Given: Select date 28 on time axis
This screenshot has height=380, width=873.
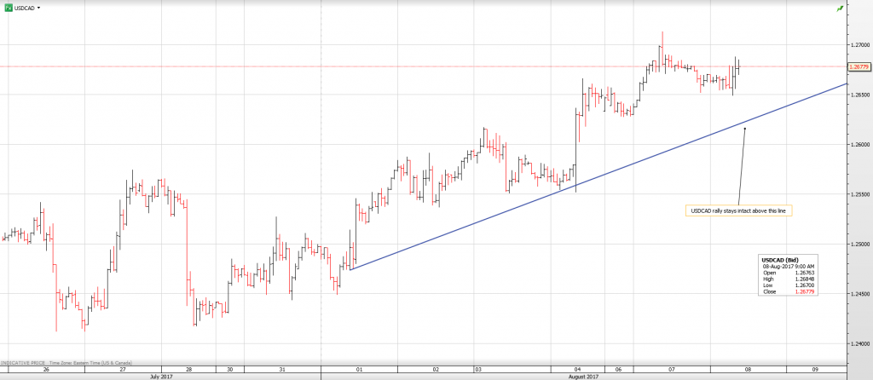Looking at the screenshot, I should pyautogui.click(x=188, y=369).
